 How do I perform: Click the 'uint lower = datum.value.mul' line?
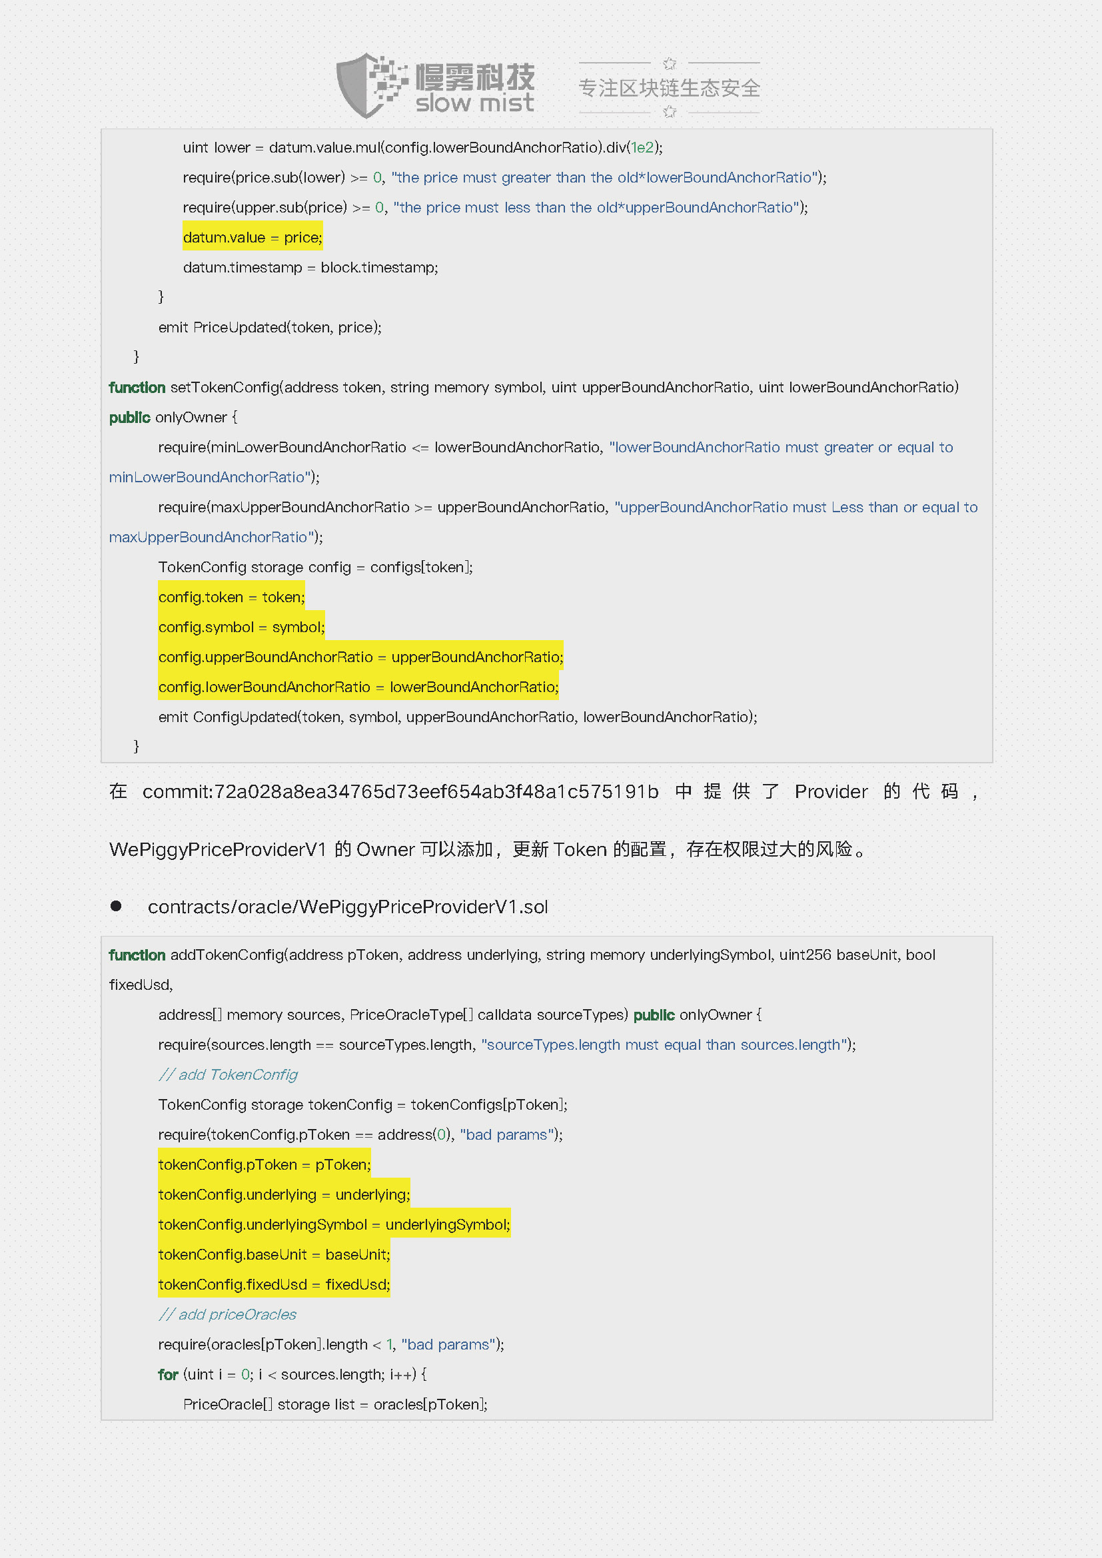click(x=423, y=147)
